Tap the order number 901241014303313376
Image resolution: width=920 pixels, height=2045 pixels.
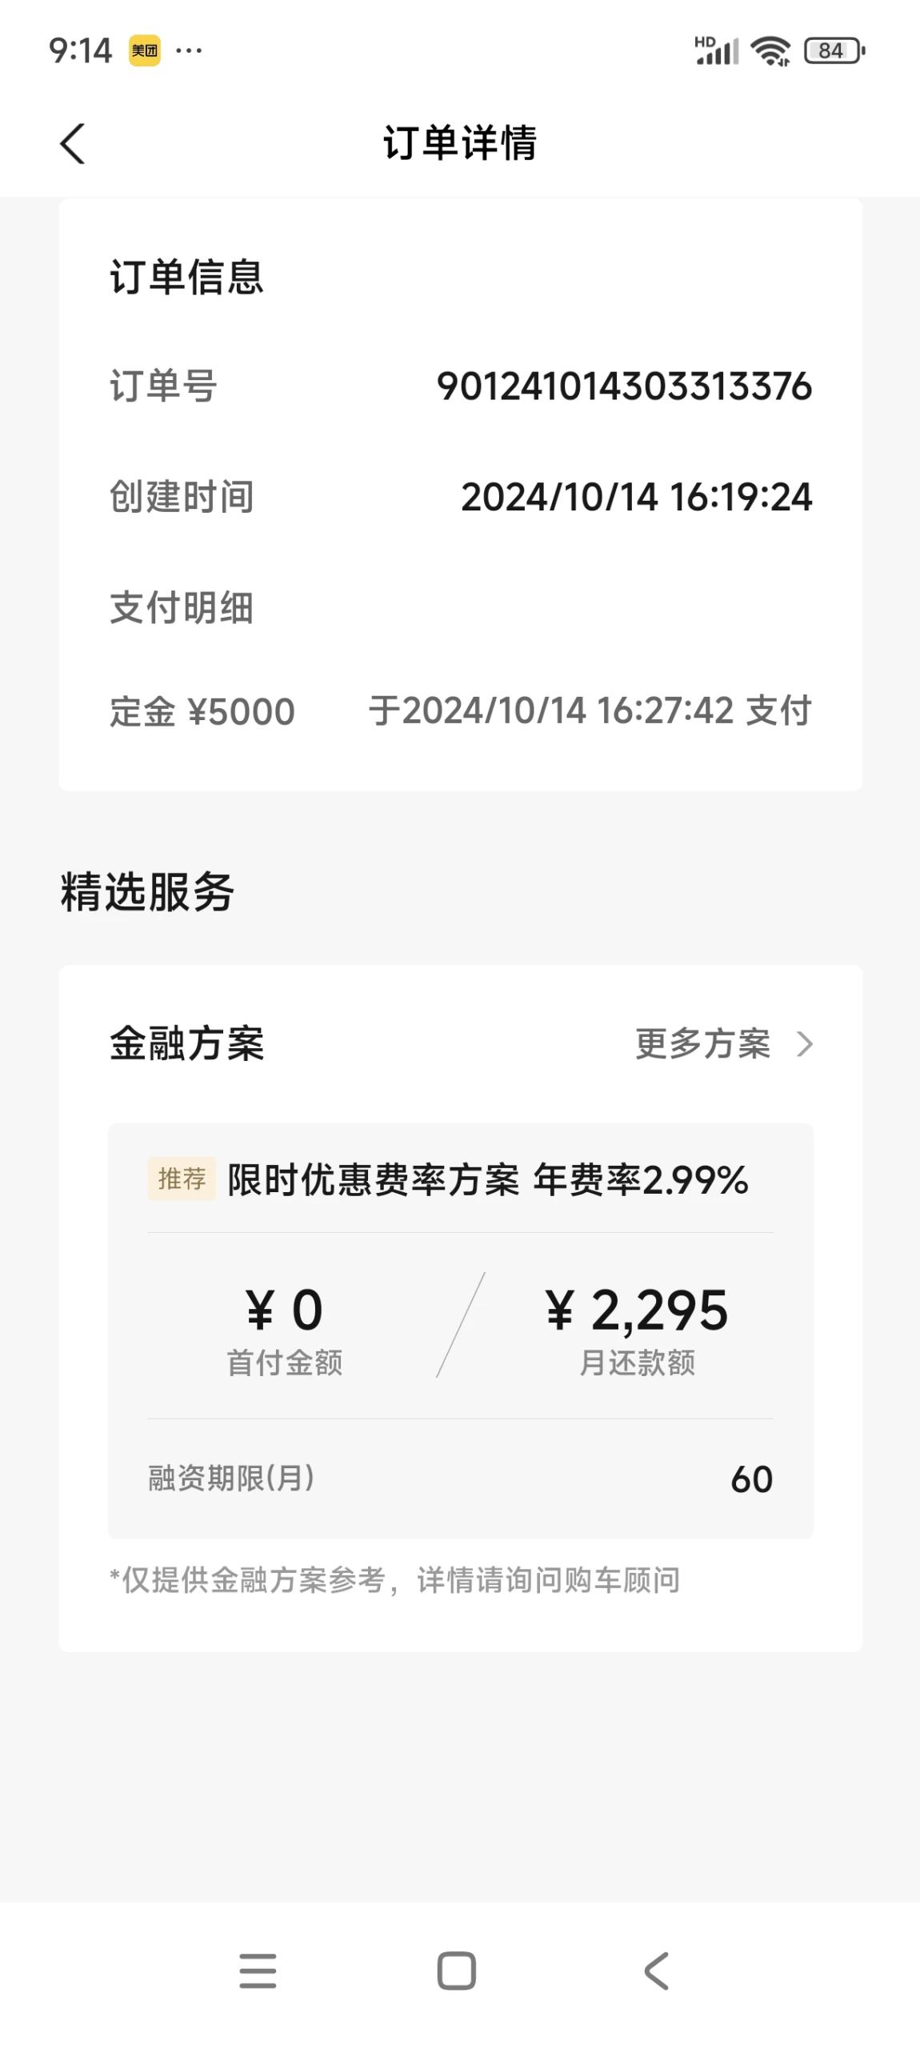624,386
